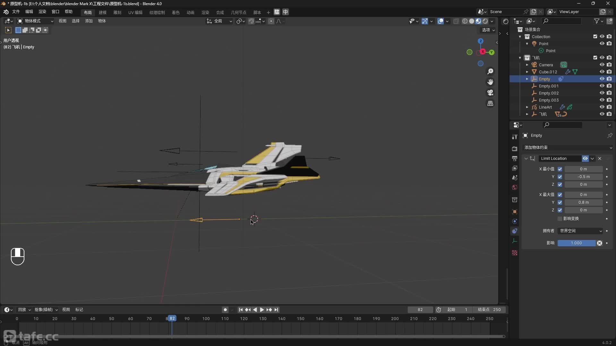Toggle the camera view icon
616x346 pixels.
click(490, 93)
